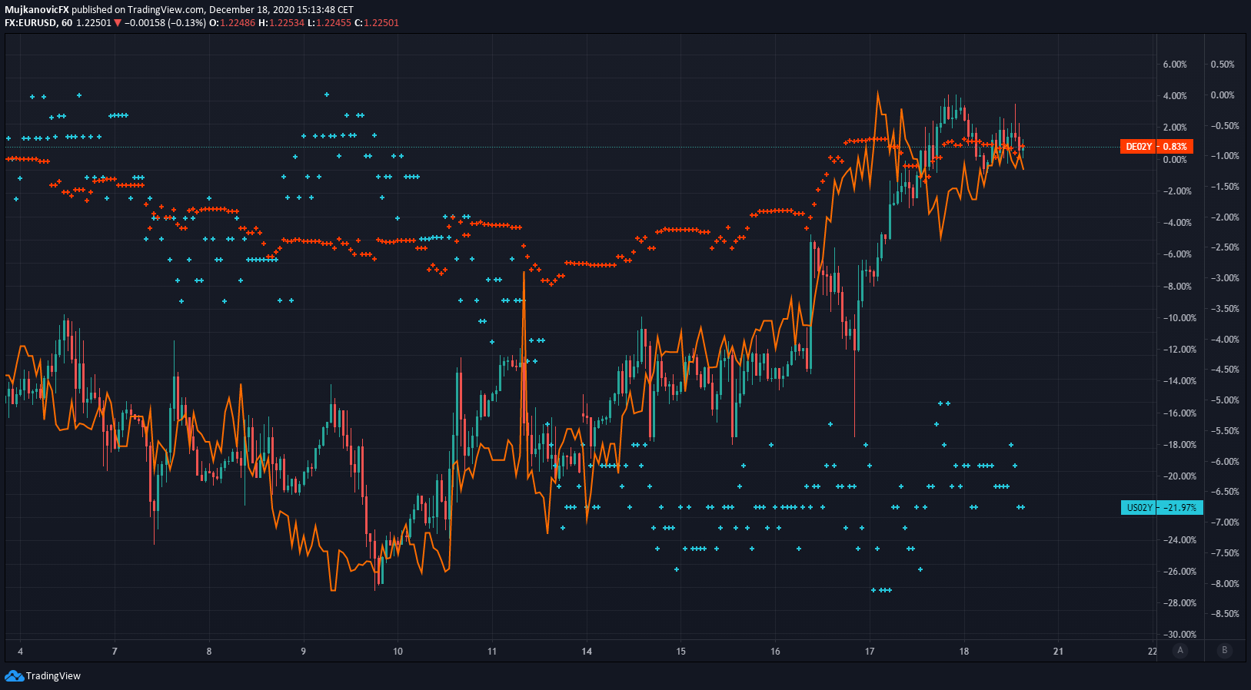Click the -18.00% axis label
This screenshot has height=690, width=1251.
(1178, 445)
